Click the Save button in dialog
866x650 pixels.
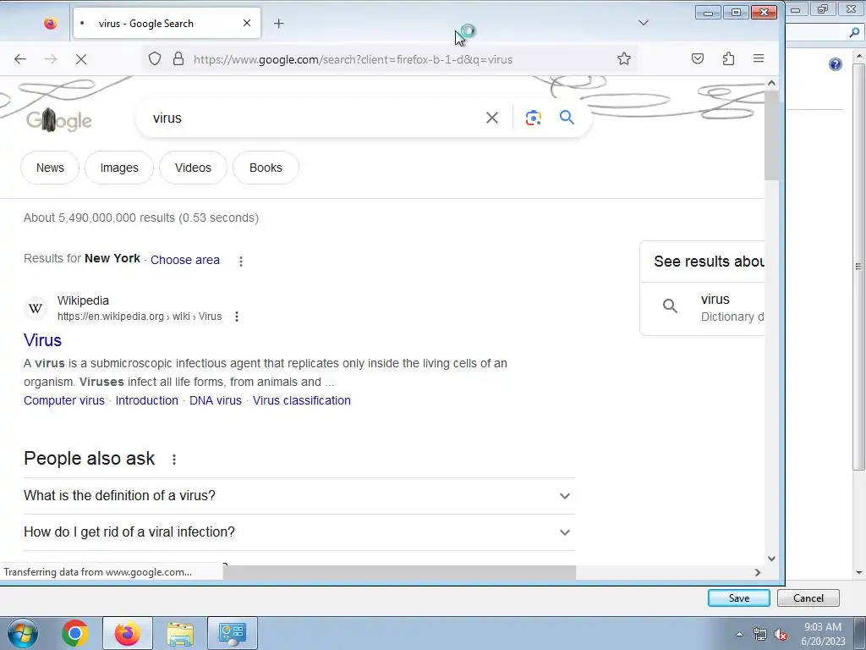739,598
